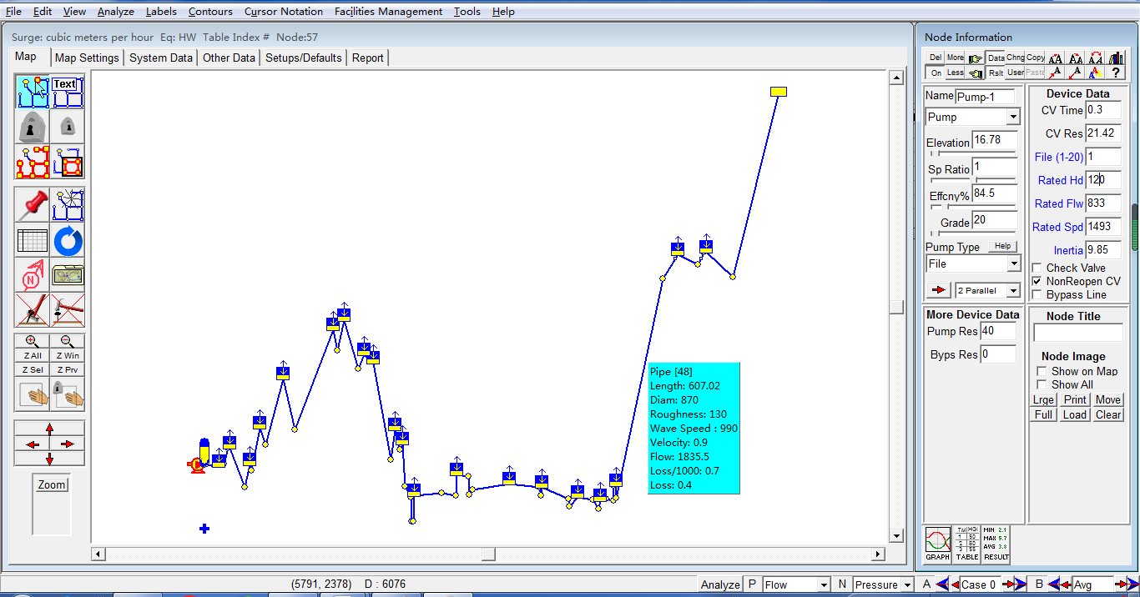The height and width of the screenshot is (597, 1140).
Task: Click the Effcny% slider
Action: (x=972, y=207)
